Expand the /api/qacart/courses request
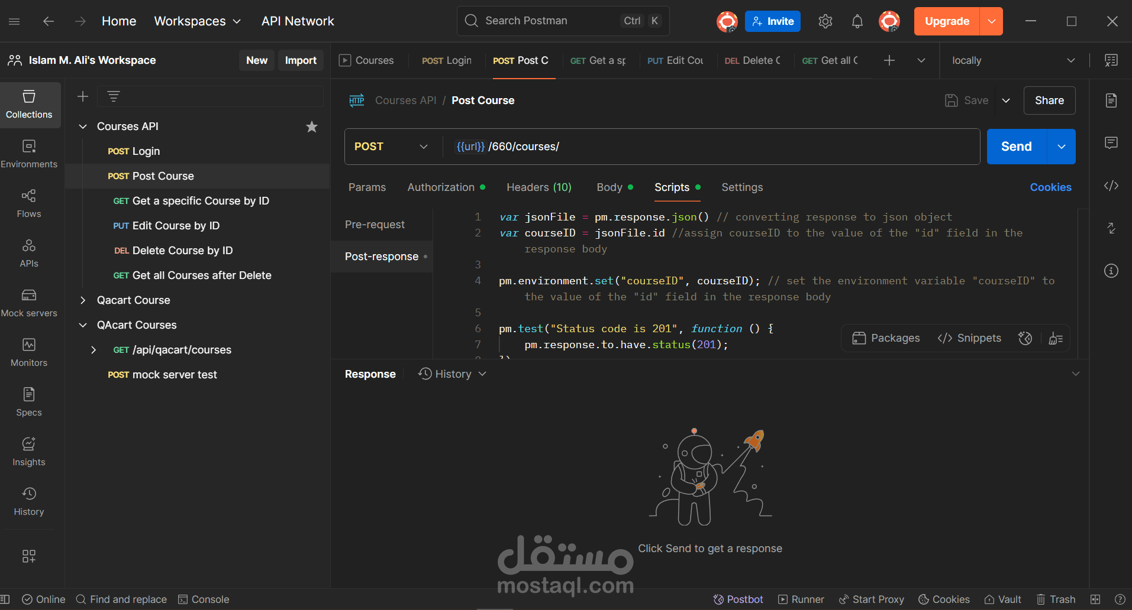The image size is (1132, 610). 93,350
